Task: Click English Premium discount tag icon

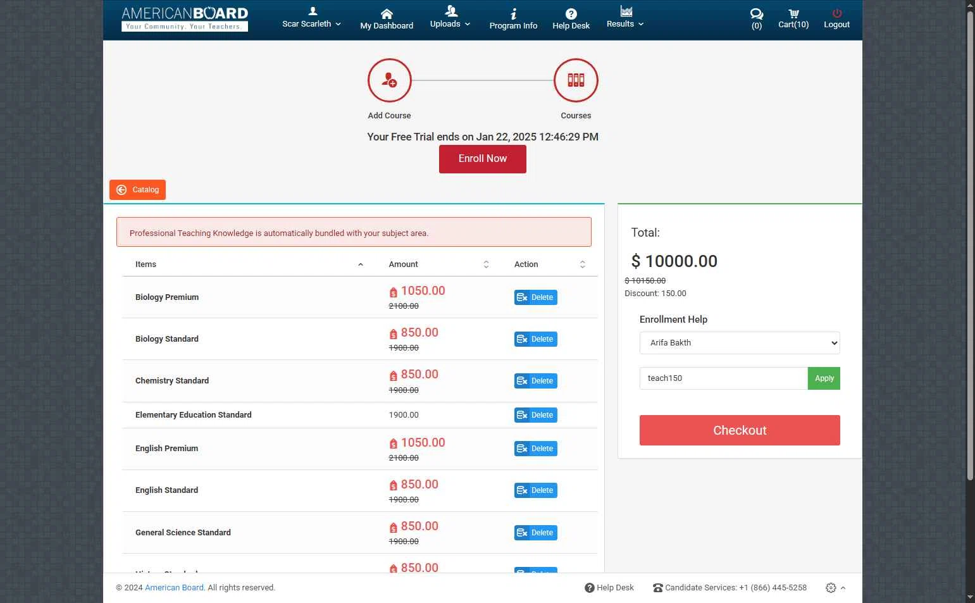Action: (393, 444)
